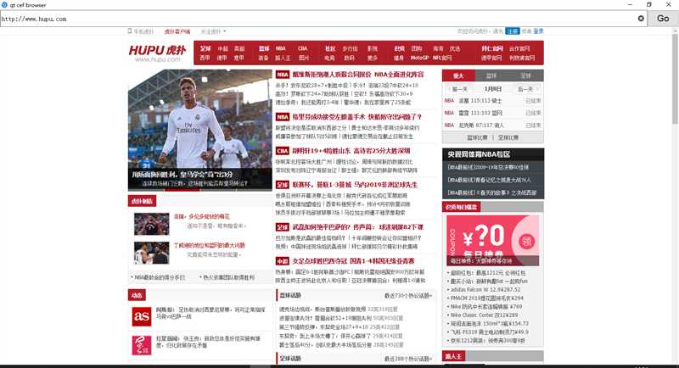Select the right grey 足球 tab in scores widget
Image resolution: width=679 pixels, height=368 pixels.
pyautogui.click(x=525, y=75)
